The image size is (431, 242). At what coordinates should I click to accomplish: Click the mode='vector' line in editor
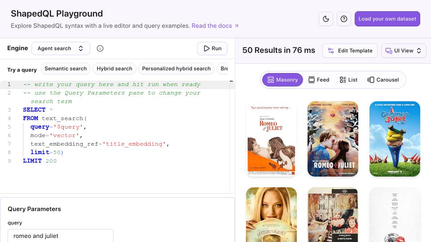click(57, 135)
